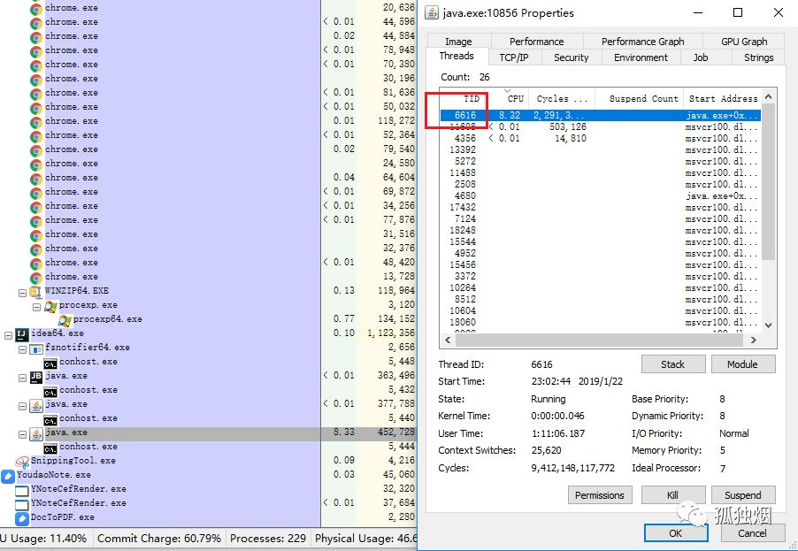Select the fsnotifier64.exe icon
The width and height of the screenshot is (798, 551).
click(x=36, y=348)
